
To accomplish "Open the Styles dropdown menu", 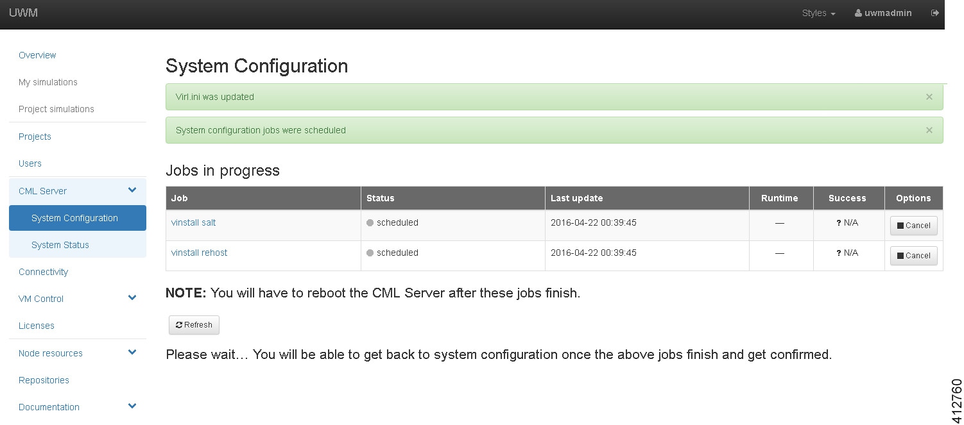I will coord(818,13).
